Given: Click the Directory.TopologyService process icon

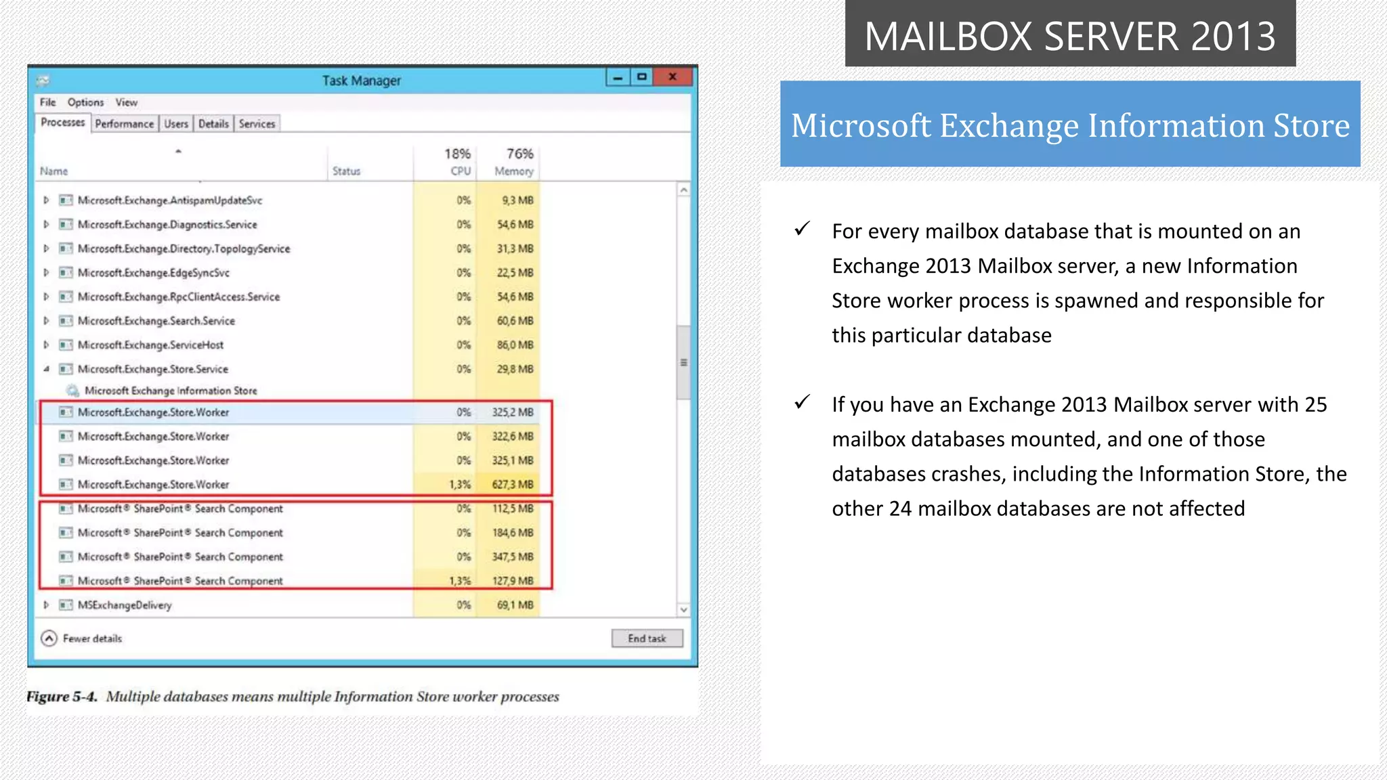Looking at the screenshot, I should [66, 248].
